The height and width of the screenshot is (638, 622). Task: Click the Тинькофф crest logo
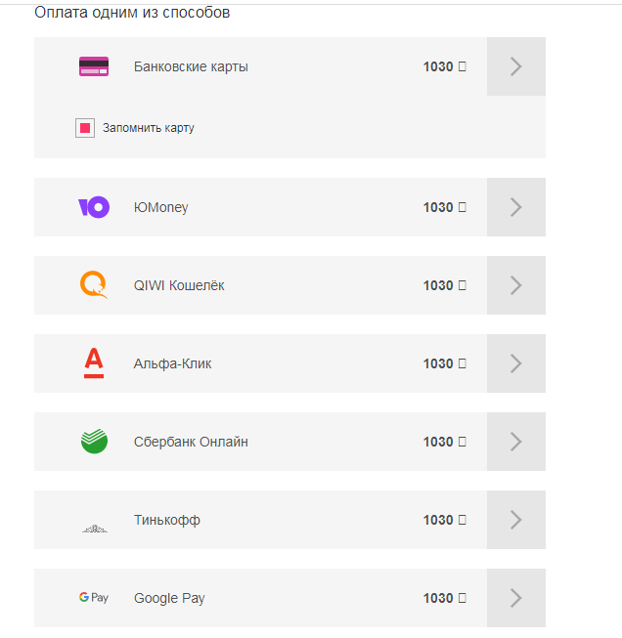(x=94, y=528)
